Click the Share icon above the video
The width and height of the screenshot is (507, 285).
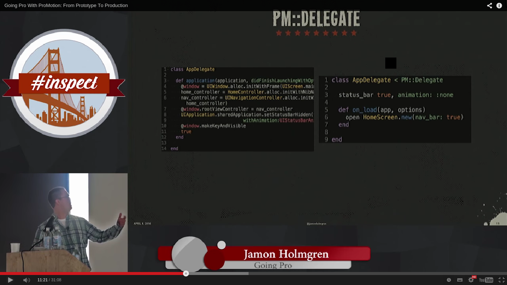click(489, 6)
